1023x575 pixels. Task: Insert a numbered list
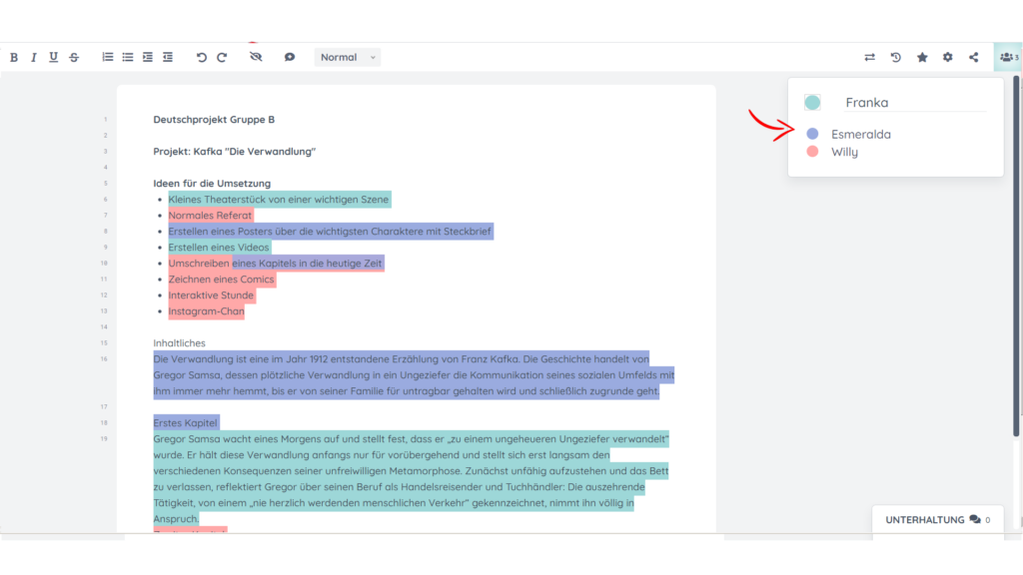pyautogui.click(x=108, y=57)
